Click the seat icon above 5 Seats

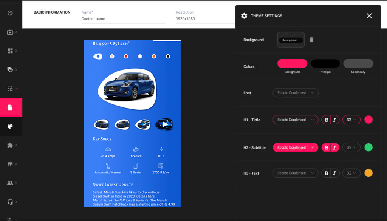[136, 166]
